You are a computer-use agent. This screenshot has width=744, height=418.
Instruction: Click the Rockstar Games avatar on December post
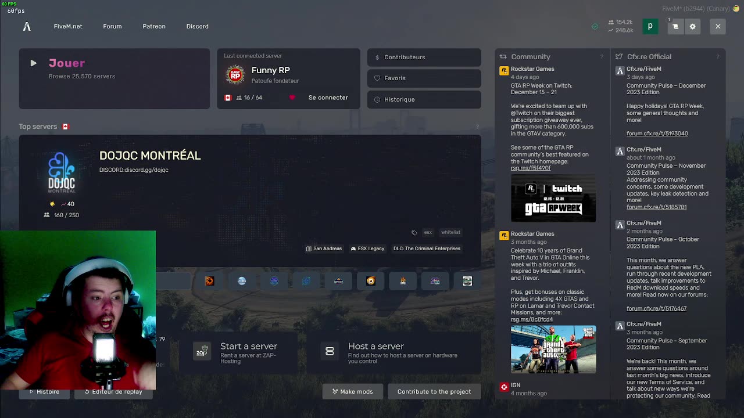[504, 70]
